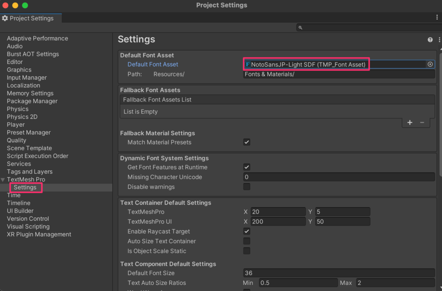The width and height of the screenshot is (442, 291).
Task: Check Auto Size Text Container
Action: pos(247,241)
